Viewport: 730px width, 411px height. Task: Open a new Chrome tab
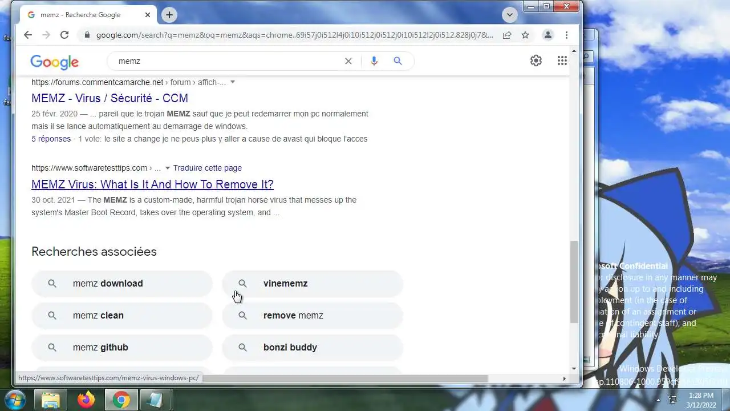point(169,15)
